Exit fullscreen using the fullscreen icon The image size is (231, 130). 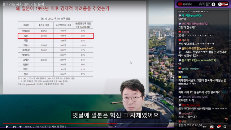(225, 127)
